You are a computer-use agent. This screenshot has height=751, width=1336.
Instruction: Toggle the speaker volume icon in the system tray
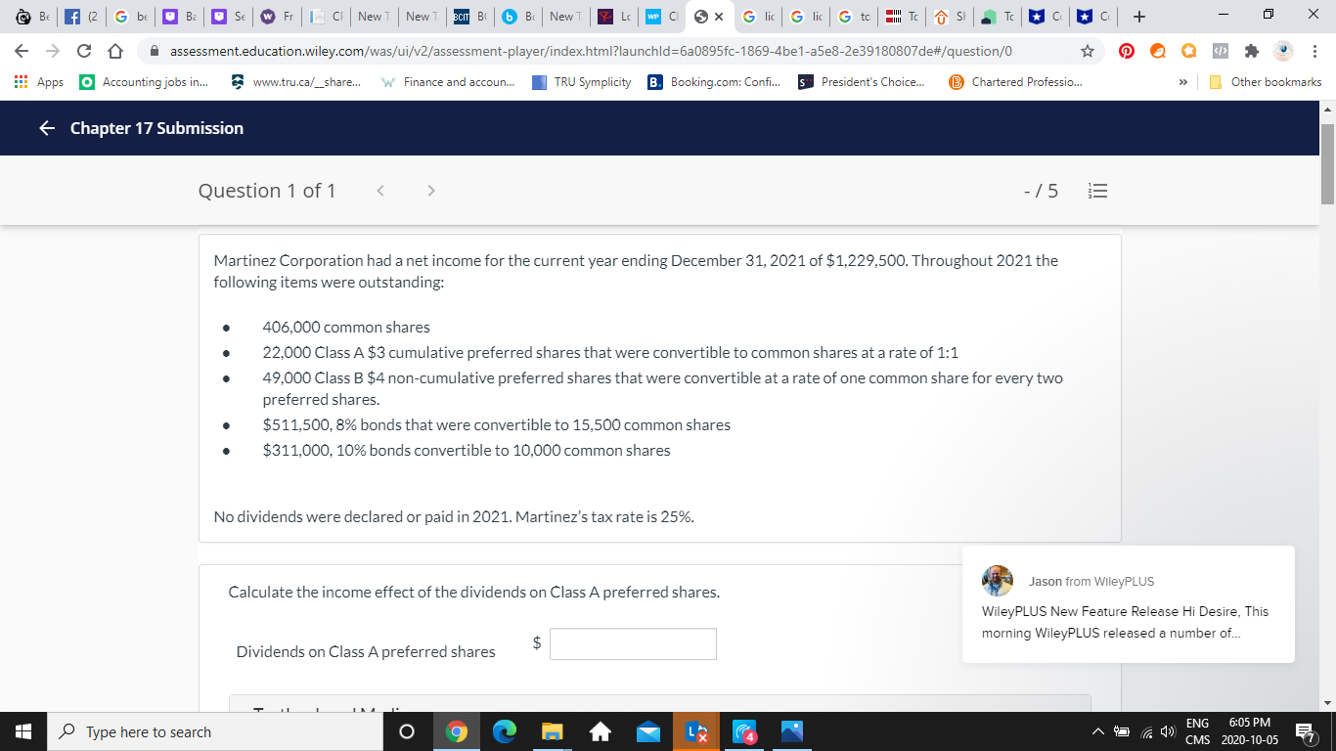(x=1167, y=731)
